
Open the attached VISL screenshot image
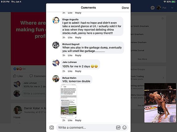69,101
